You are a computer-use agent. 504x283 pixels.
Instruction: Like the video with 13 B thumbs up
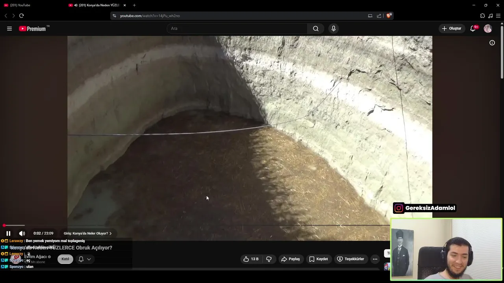click(251, 259)
